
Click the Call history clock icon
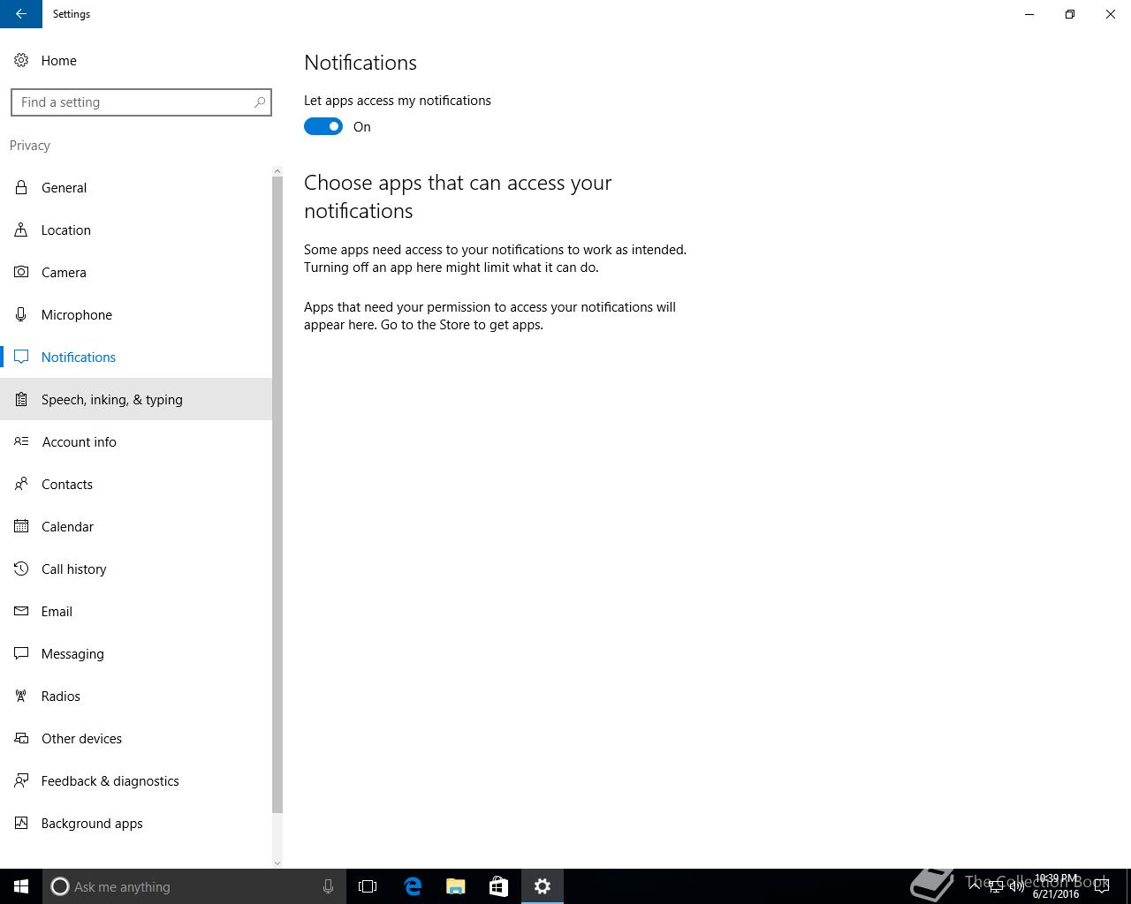click(x=21, y=569)
